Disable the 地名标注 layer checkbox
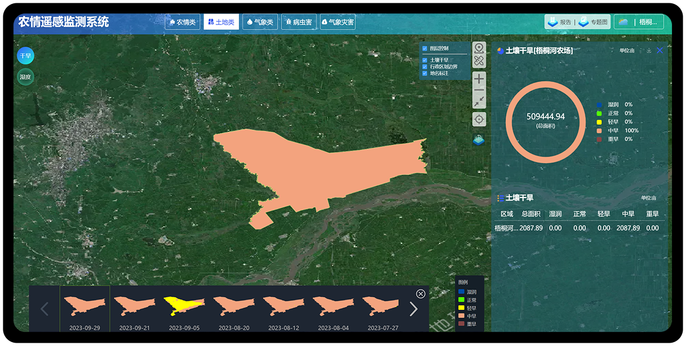Image resolution: width=686 pixels, height=346 pixels. [x=425, y=73]
